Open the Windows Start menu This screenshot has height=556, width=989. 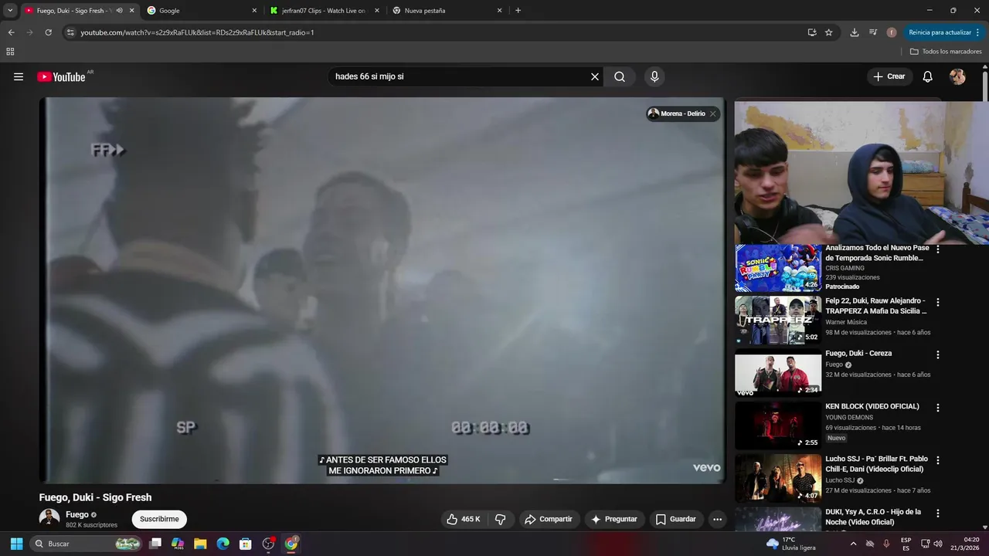16,544
